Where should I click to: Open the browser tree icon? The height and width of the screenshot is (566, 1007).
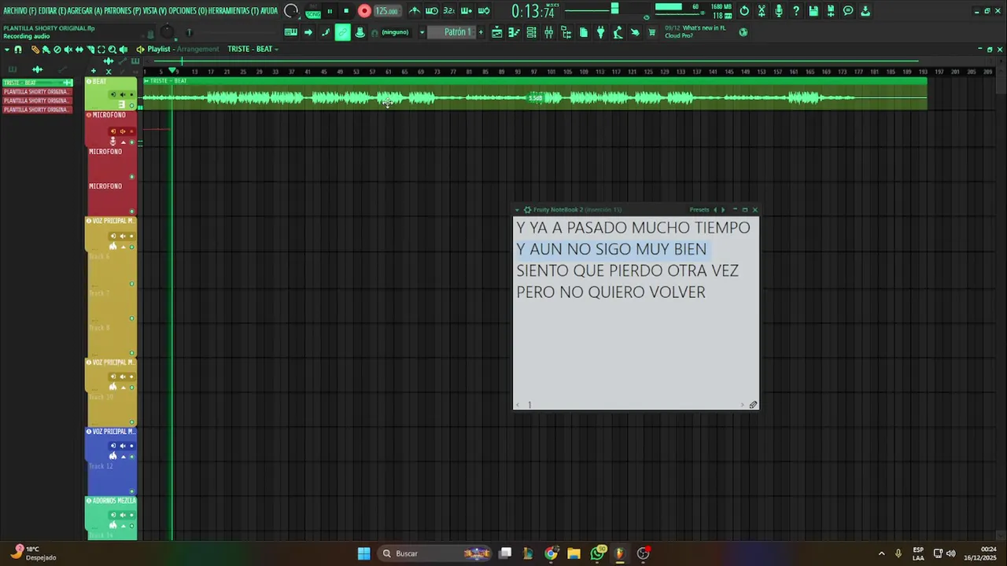[566, 32]
